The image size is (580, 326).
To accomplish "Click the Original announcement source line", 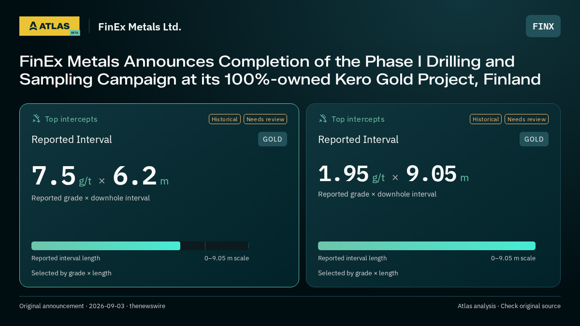I will (x=92, y=306).
